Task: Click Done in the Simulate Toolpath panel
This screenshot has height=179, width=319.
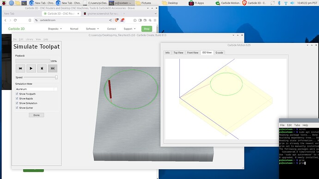Action: pos(37,115)
